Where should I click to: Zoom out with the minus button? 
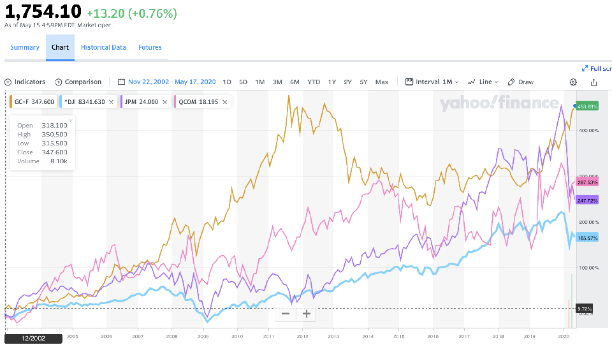pos(286,313)
